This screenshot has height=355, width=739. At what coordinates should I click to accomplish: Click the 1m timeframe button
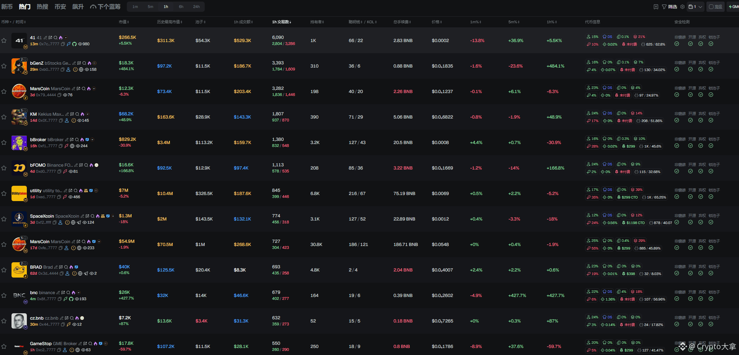[135, 7]
